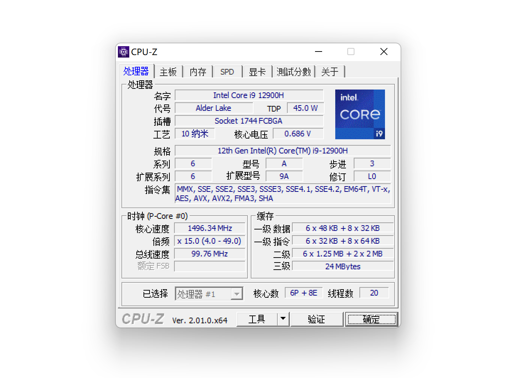The image size is (521, 378).
Task: Click the Socket 1744 FCBGA value
Action: coord(249,121)
